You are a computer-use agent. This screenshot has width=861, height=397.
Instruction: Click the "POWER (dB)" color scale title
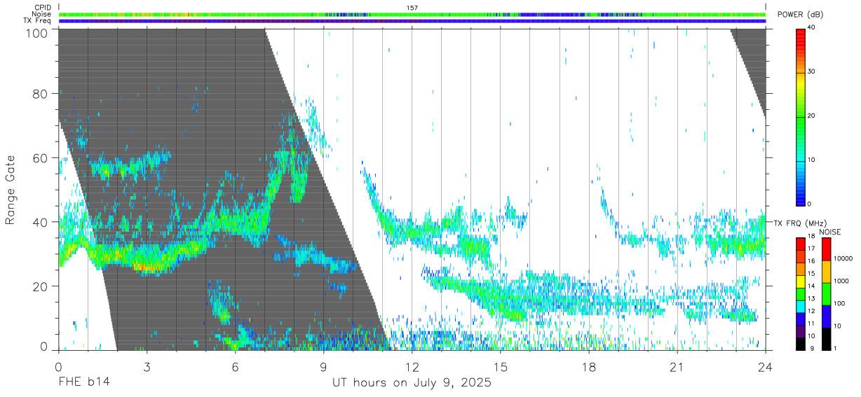[x=800, y=15]
